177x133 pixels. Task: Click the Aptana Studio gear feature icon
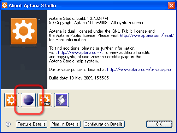(x=12, y=100)
